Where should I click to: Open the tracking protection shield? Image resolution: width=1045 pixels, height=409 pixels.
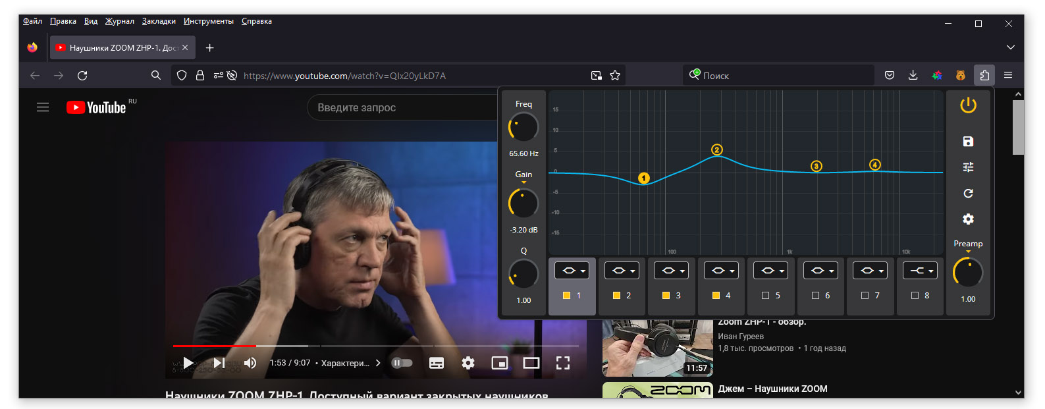(x=182, y=75)
